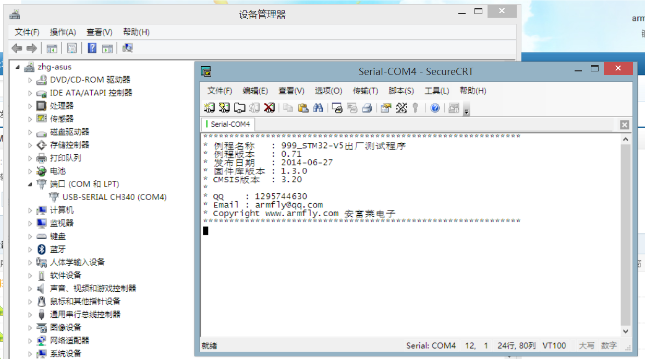Image resolution: width=645 pixels, height=359 pixels.
Task: Open 查看(V) menu in Device Manager
Action: (99, 32)
